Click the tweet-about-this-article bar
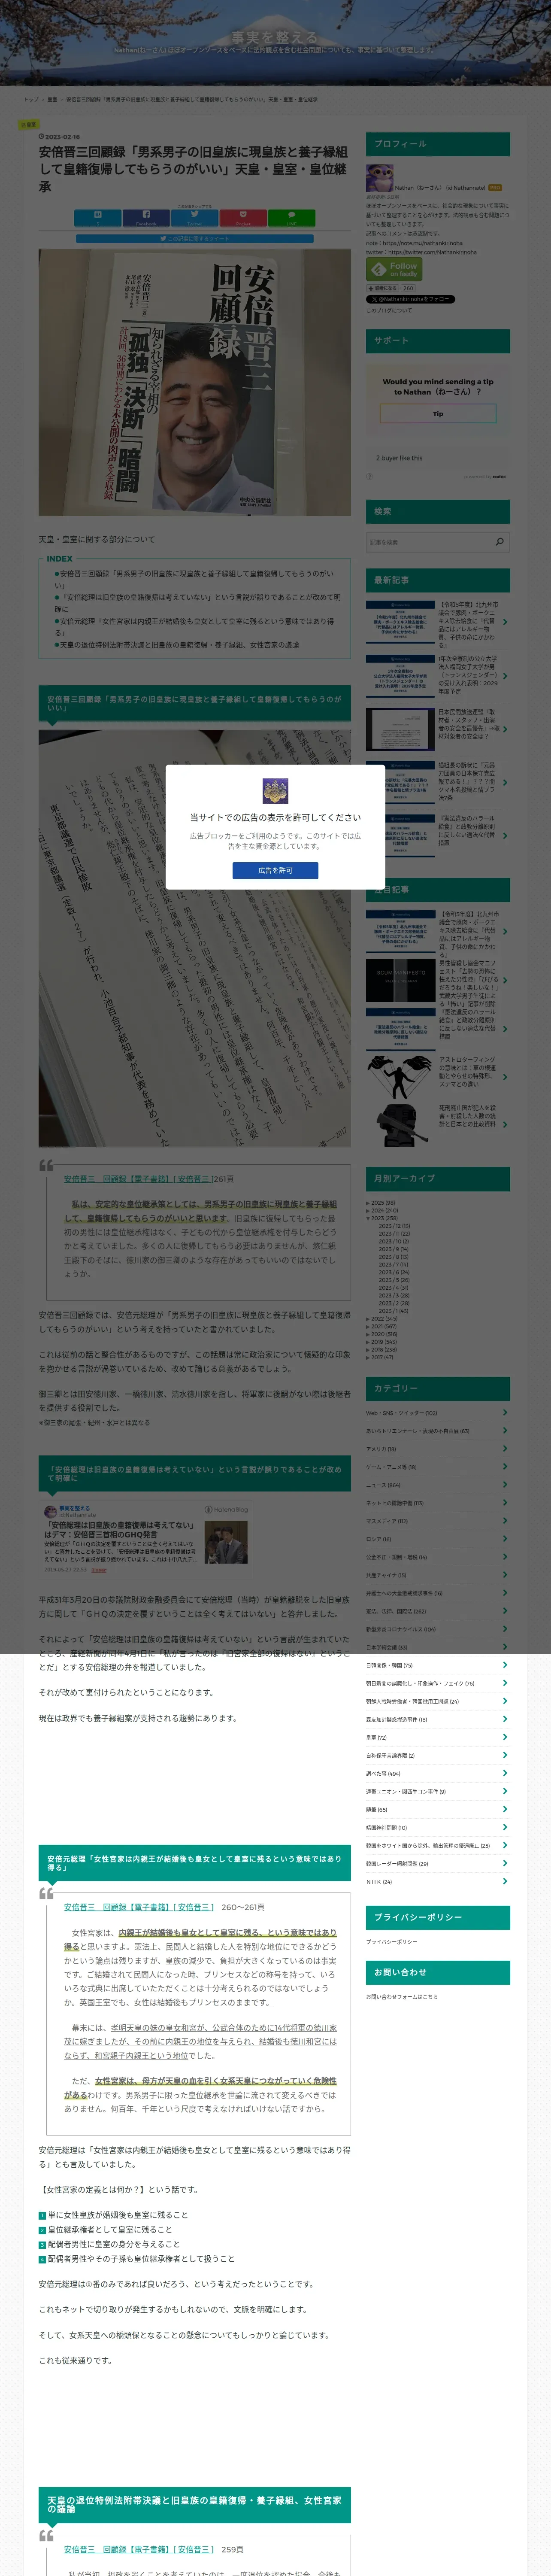Image resolution: width=551 pixels, height=2576 pixels. pyautogui.click(x=194, y=239)
